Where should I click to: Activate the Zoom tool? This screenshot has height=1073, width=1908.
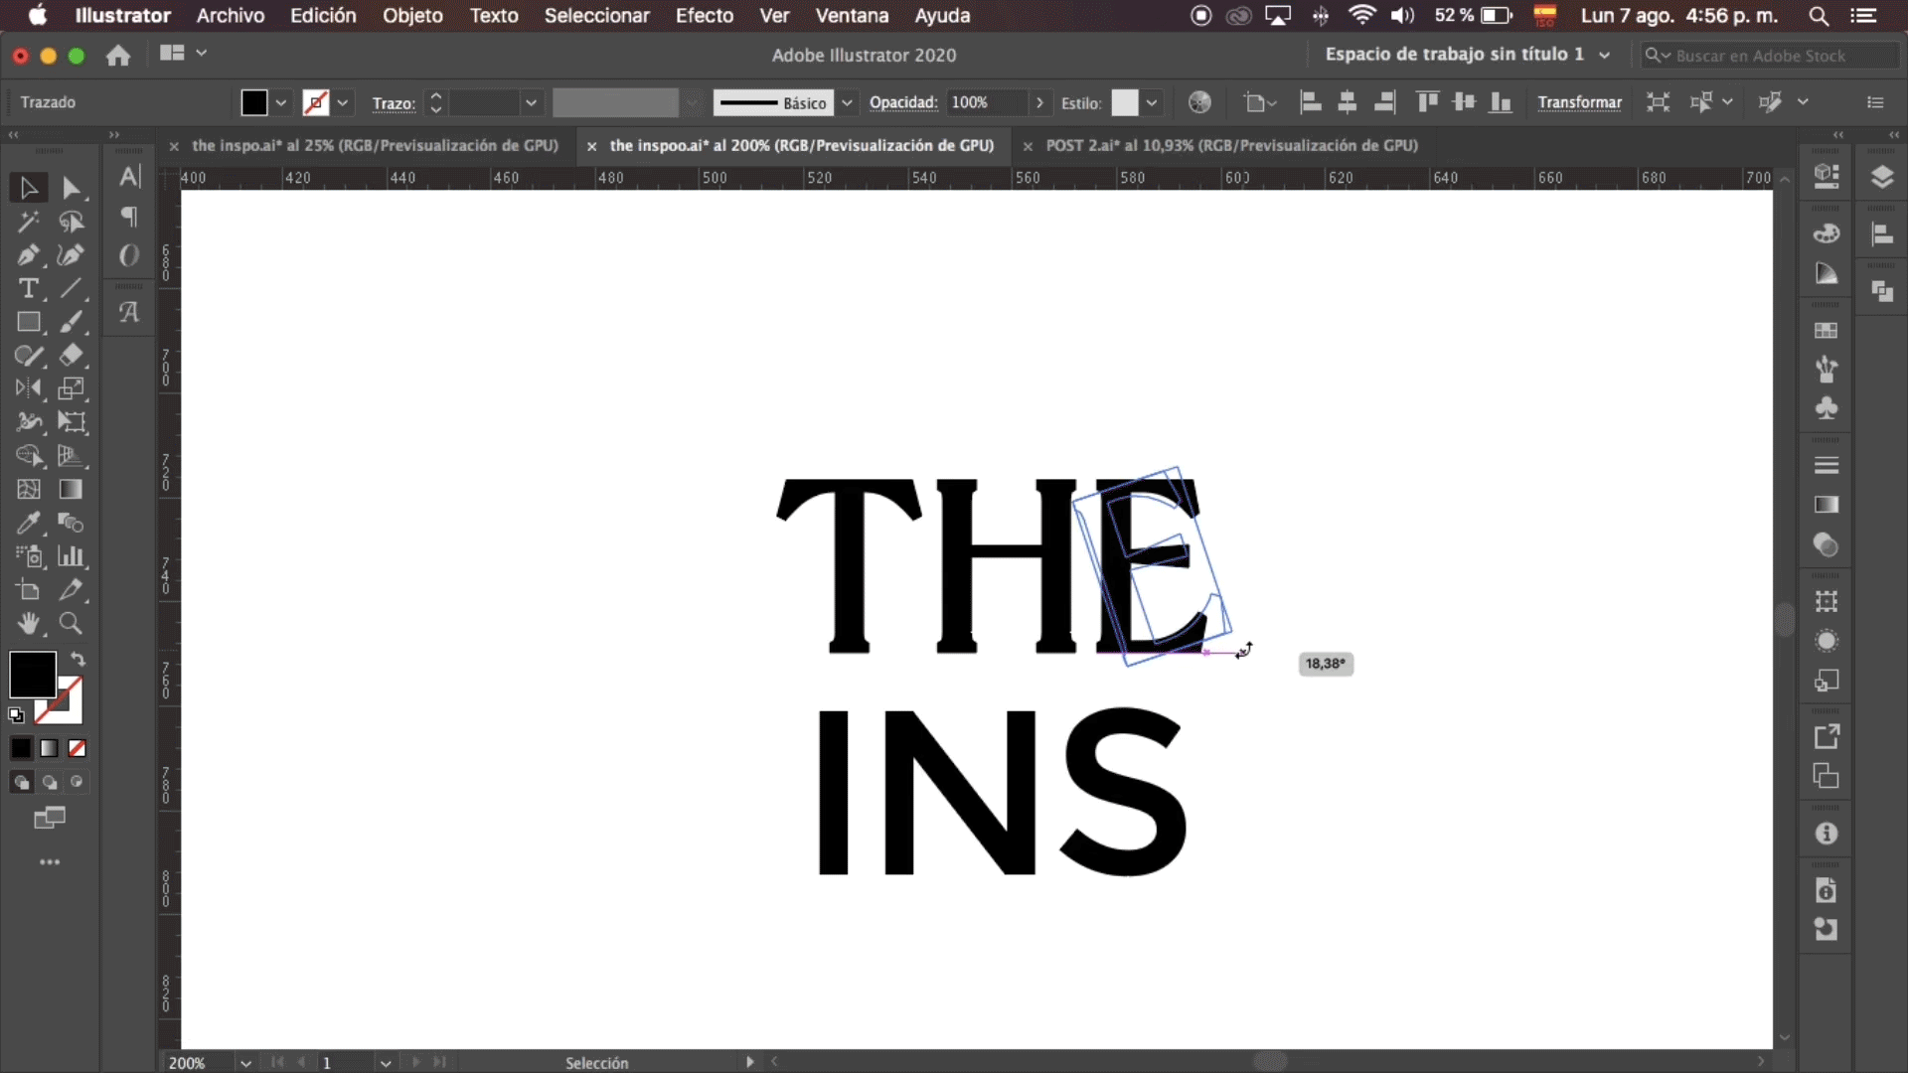point(71,624)
